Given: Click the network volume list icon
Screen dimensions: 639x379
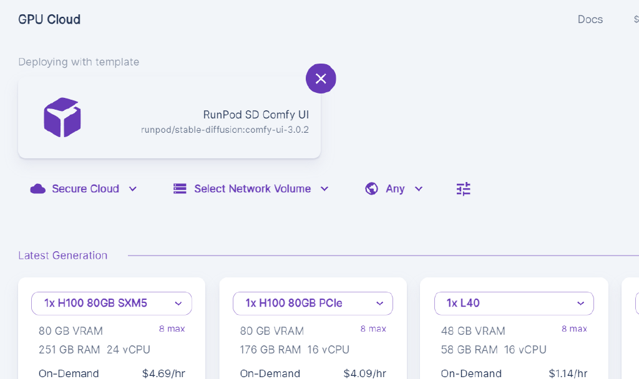Looking at the screenshot, I should [x=180, y=188].
